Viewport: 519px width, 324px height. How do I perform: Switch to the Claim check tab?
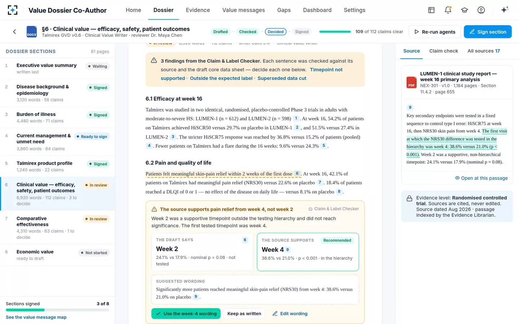point(444,51)
